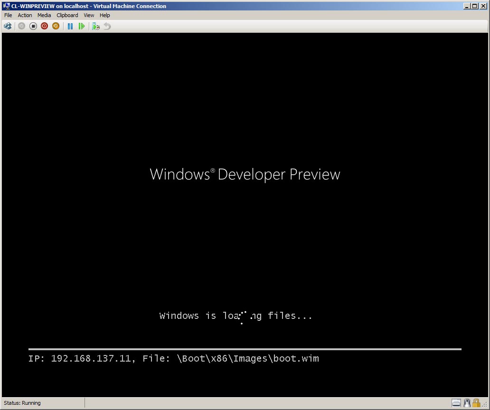
Task: Expand the View menu
Action: pos(89,15)
